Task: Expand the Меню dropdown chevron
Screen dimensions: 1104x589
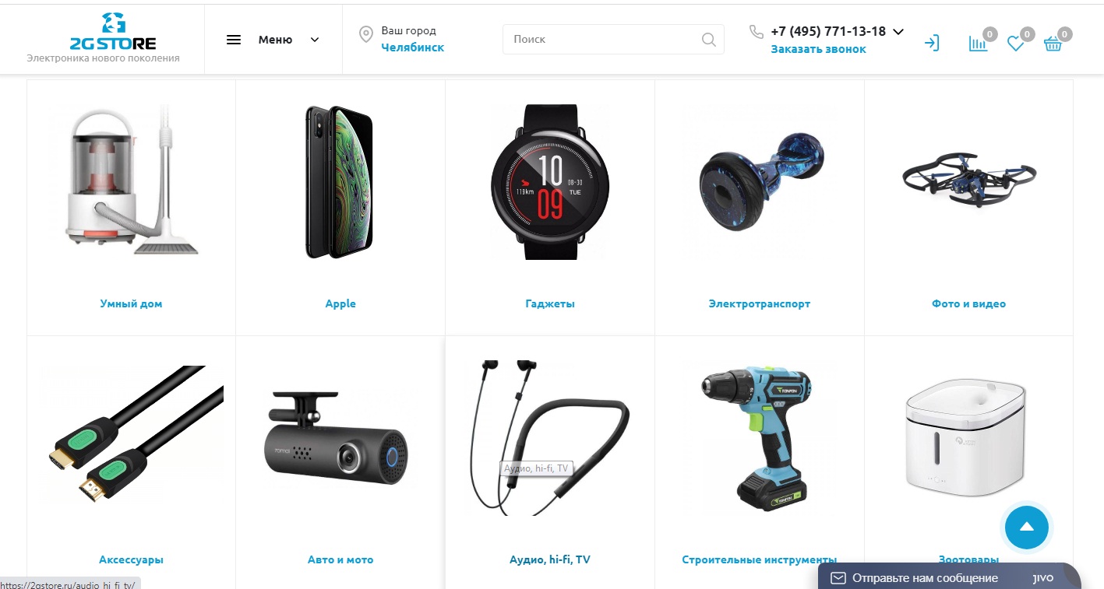Action: (315, 40)
